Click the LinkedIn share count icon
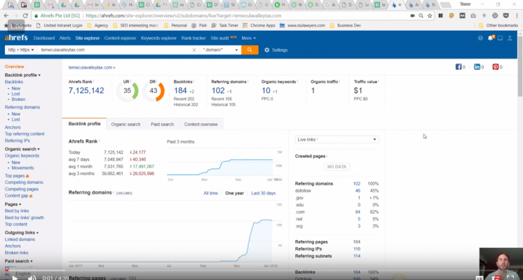523x280 pixels. pyautogui.click(x=478, y=67)
